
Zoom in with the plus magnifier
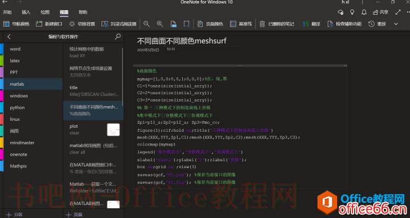coord(160,24)
